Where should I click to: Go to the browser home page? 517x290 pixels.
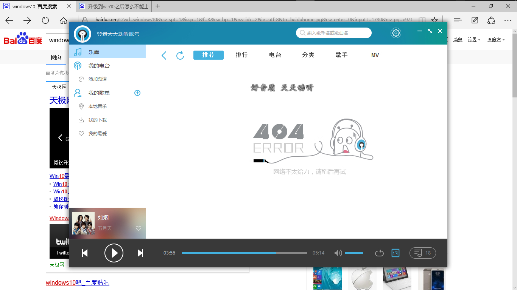click(x=63, y=20)
